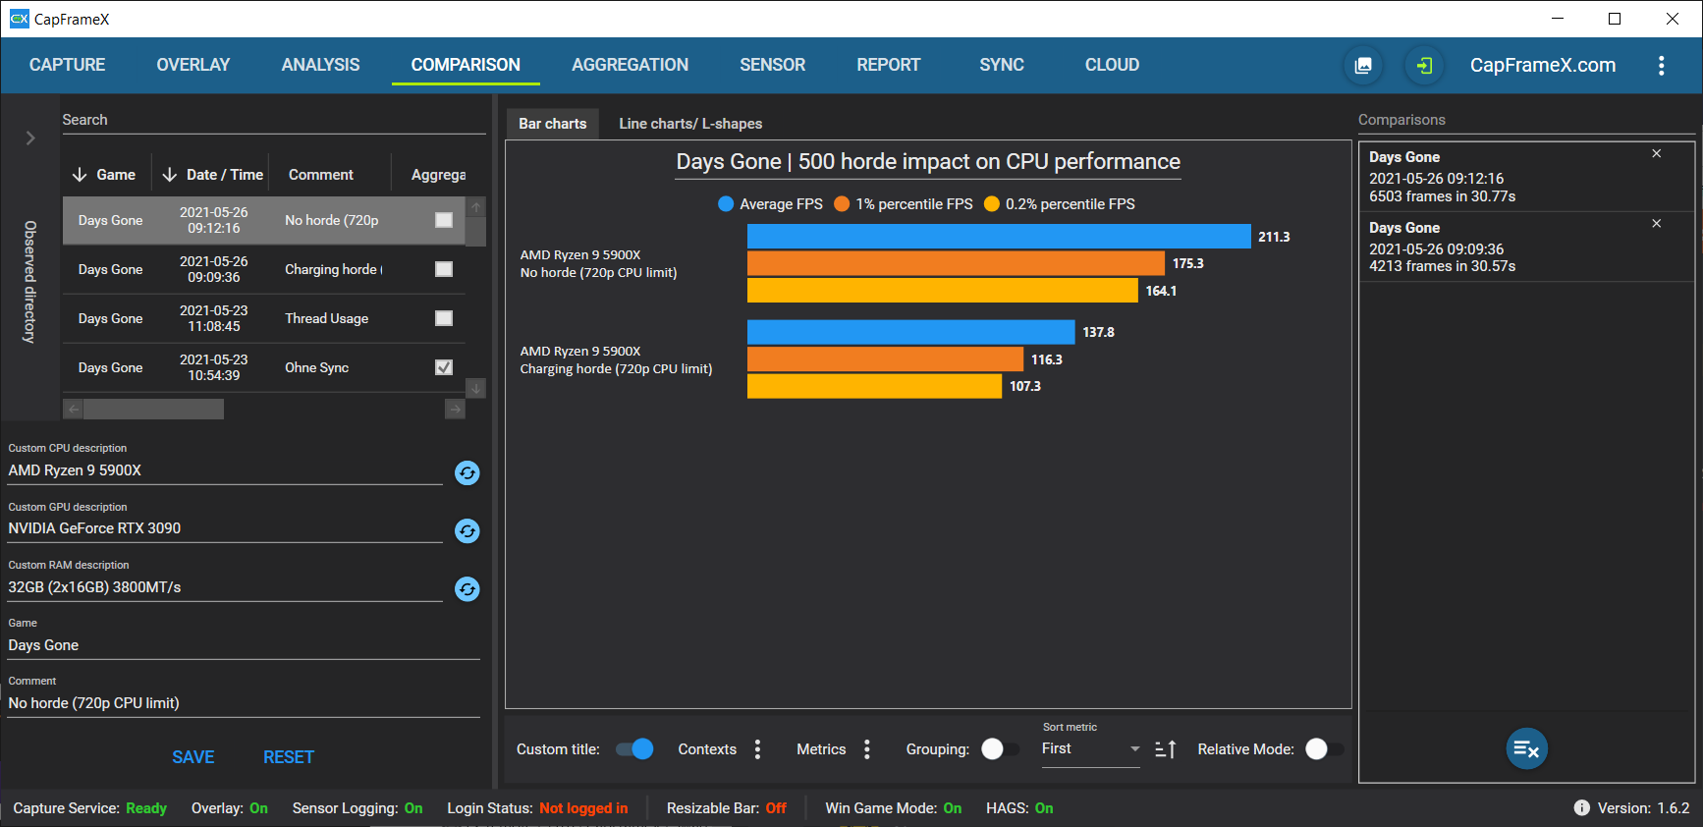Click the 211.3 Average FPS bar

(999, 237)
